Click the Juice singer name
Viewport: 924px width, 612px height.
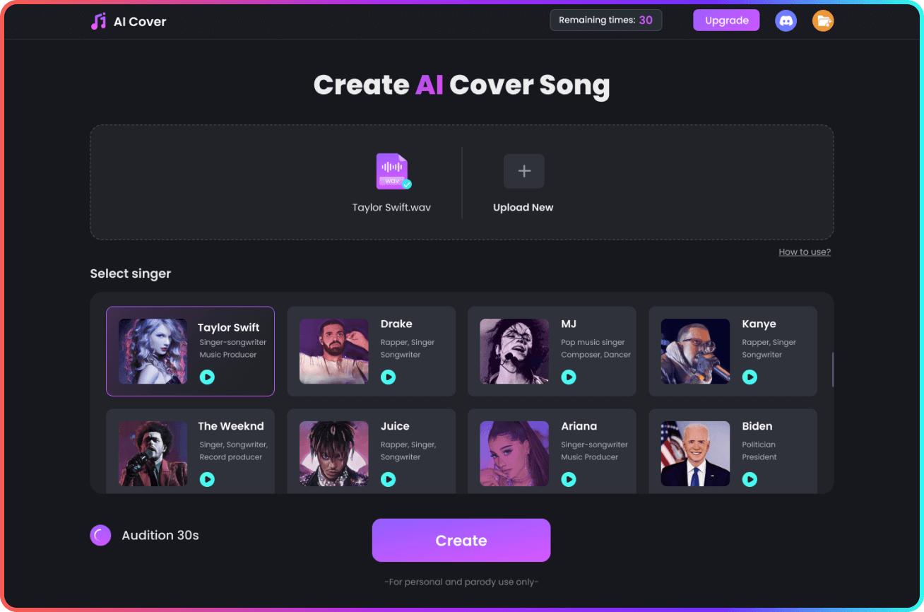coord(395,426)
